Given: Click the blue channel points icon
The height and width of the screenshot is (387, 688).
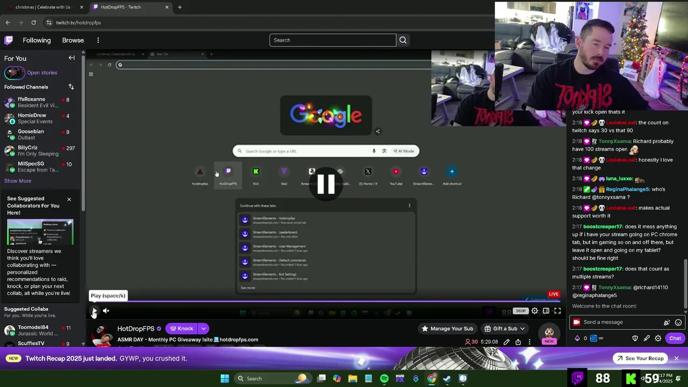Looking at the screenshot, I should 593,338.
